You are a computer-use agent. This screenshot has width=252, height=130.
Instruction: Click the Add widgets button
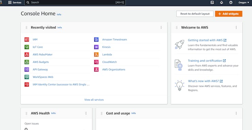click(229, 14)
